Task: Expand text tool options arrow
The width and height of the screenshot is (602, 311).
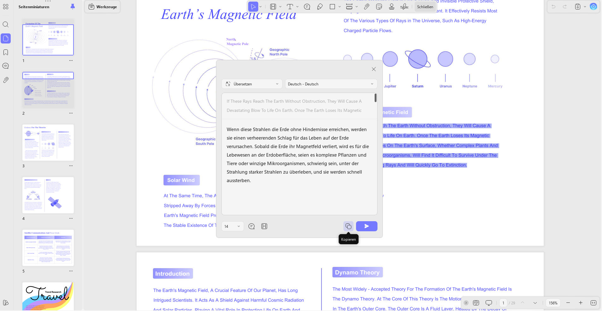Action: coord(297,7)
